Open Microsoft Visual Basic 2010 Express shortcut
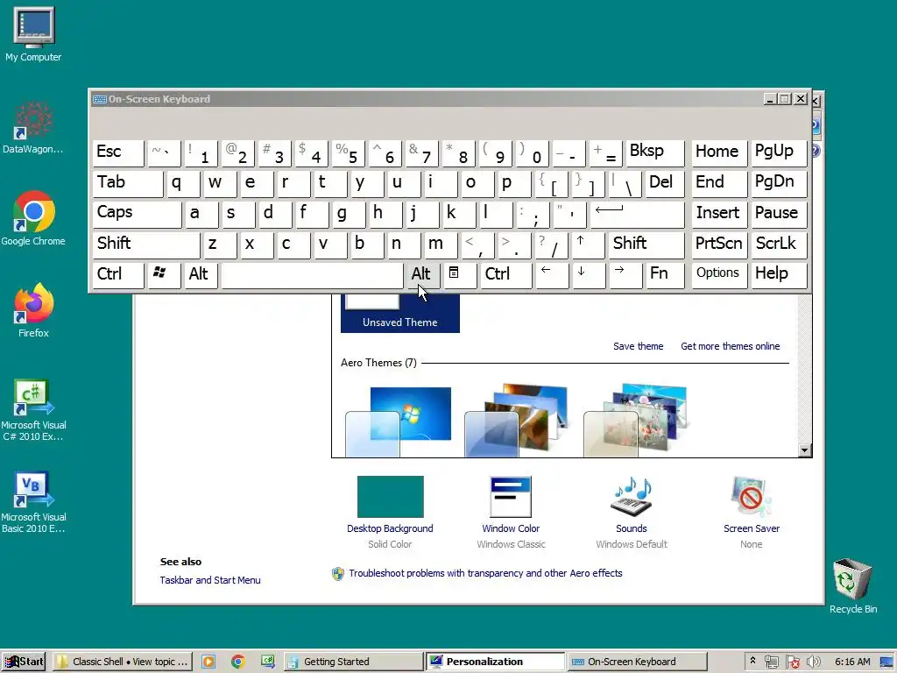This screenshot has height=673, width=897. tap(33, 502)
